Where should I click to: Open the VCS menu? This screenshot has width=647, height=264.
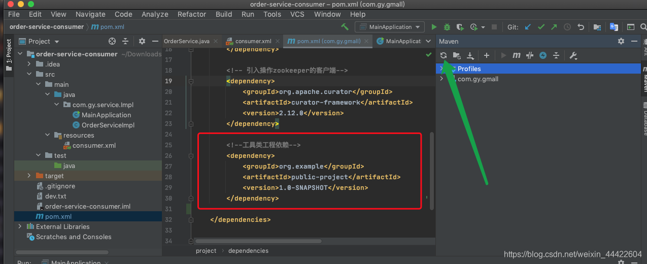(297, 14)
